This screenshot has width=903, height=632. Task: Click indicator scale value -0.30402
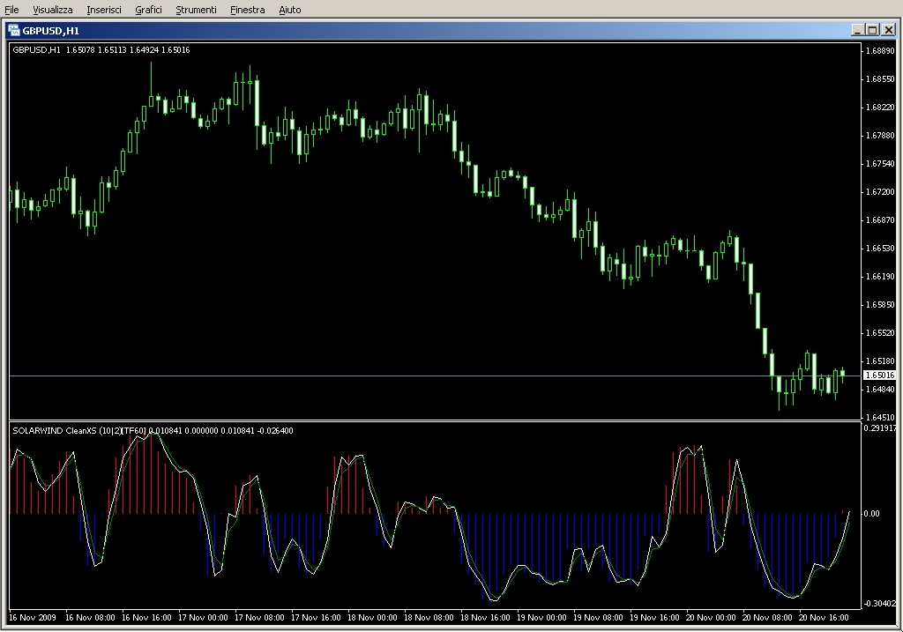(880, 603)
